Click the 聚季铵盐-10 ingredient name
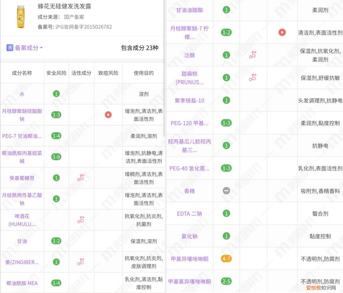 click(190, 101)
